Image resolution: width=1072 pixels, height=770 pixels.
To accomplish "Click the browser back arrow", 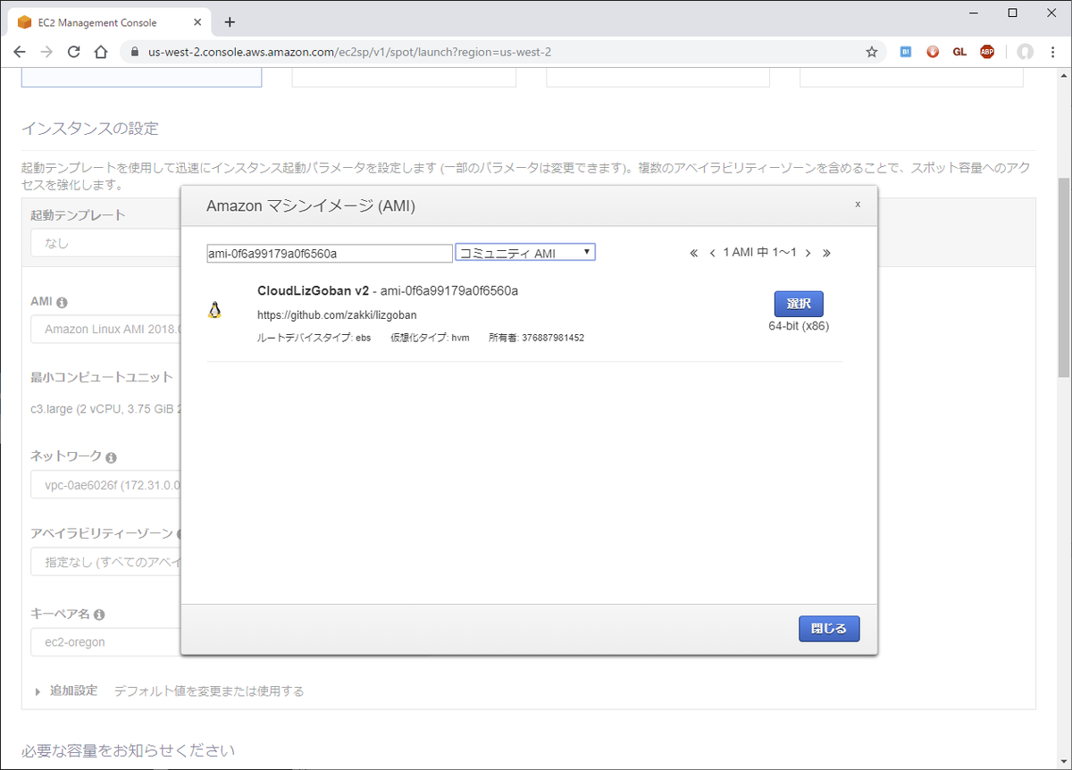I will [20, 52].
